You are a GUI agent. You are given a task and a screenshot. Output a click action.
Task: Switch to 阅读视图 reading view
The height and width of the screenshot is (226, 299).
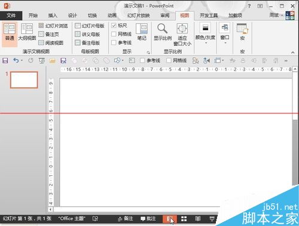(51, 43)
